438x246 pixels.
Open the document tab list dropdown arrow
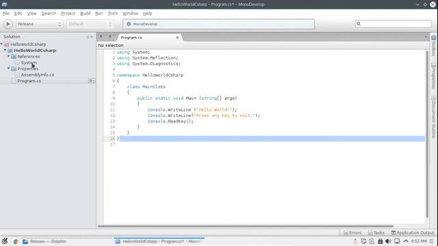click(426, 37)
